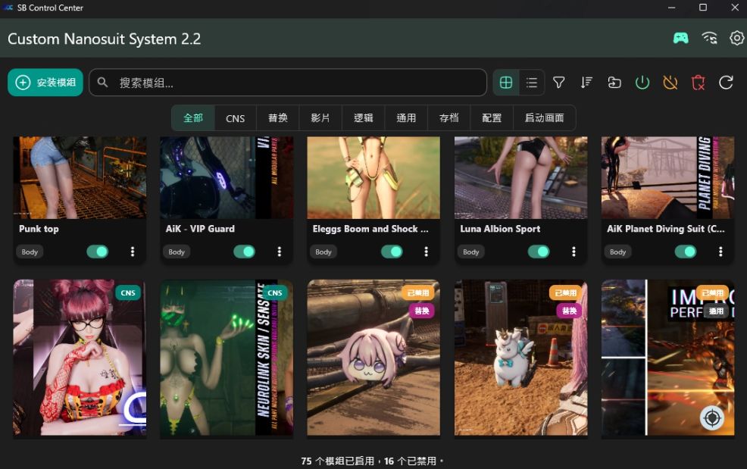The height and width of the screenshot is (469, 747).
Task: Toggle Luna Albion Sport mod
Action: pyautogui.click(x=539, y=252)
